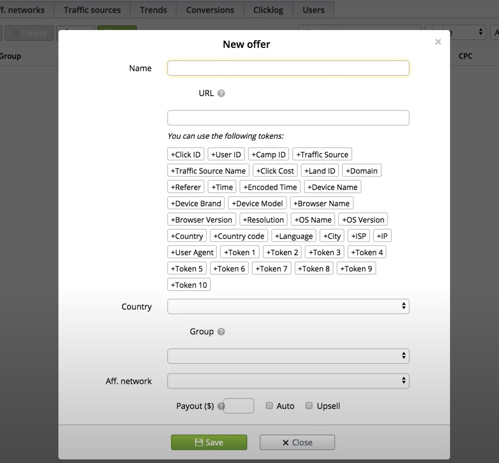Viewport: 499px width, 463px height.
Task: Click the +Token 10 button
Action: [188, 285]
